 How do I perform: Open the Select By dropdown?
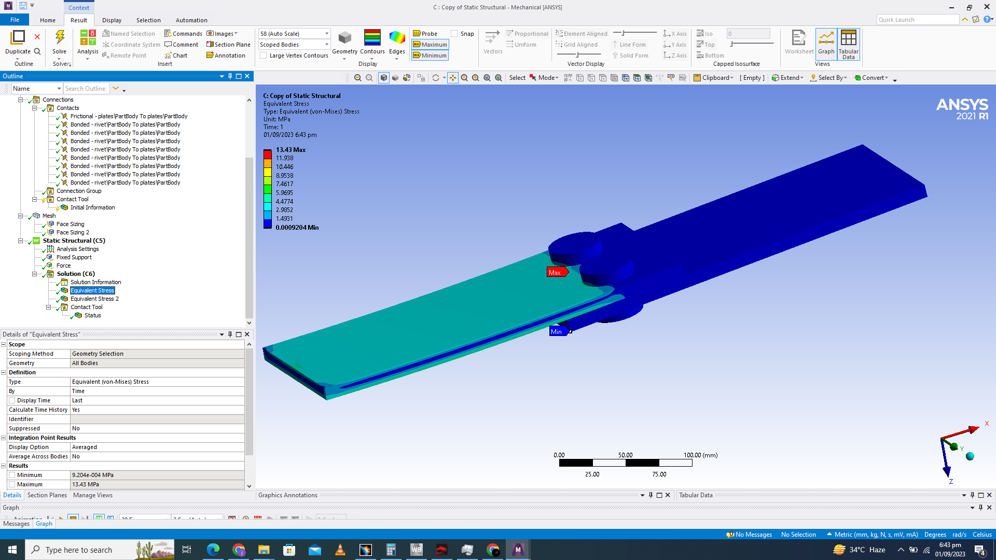[828, 78]
